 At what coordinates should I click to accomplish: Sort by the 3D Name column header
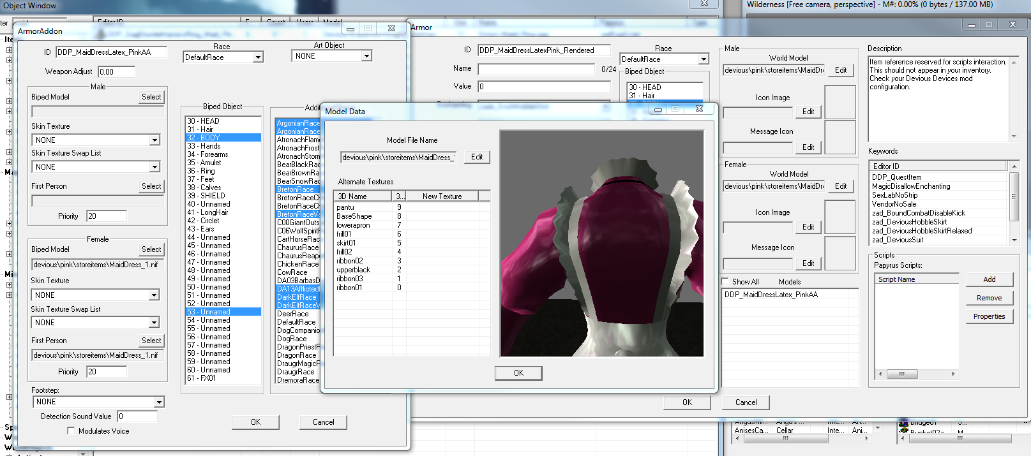pyautogui.click(x=364, y=196)
